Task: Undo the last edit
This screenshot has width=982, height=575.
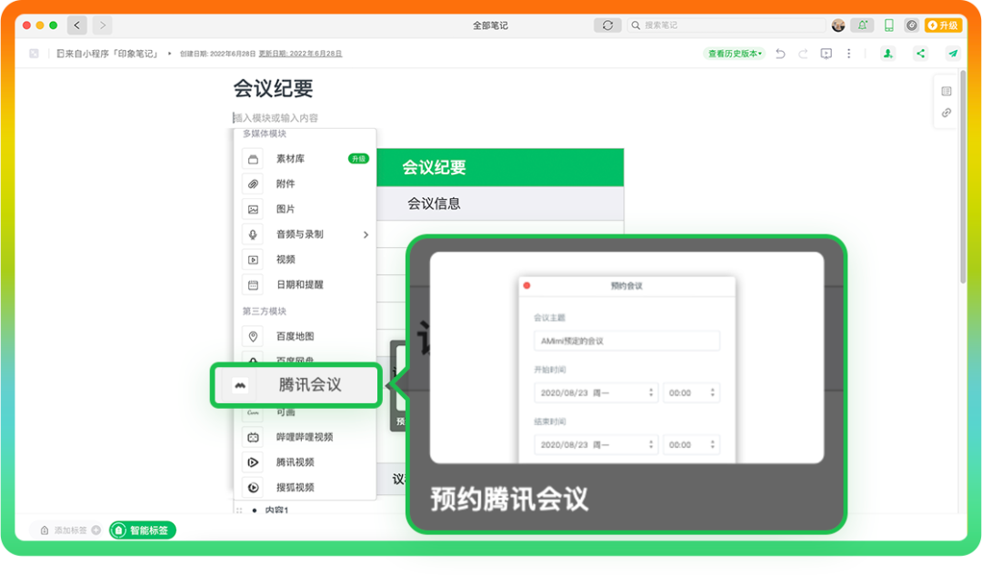Action: (780, 54)
